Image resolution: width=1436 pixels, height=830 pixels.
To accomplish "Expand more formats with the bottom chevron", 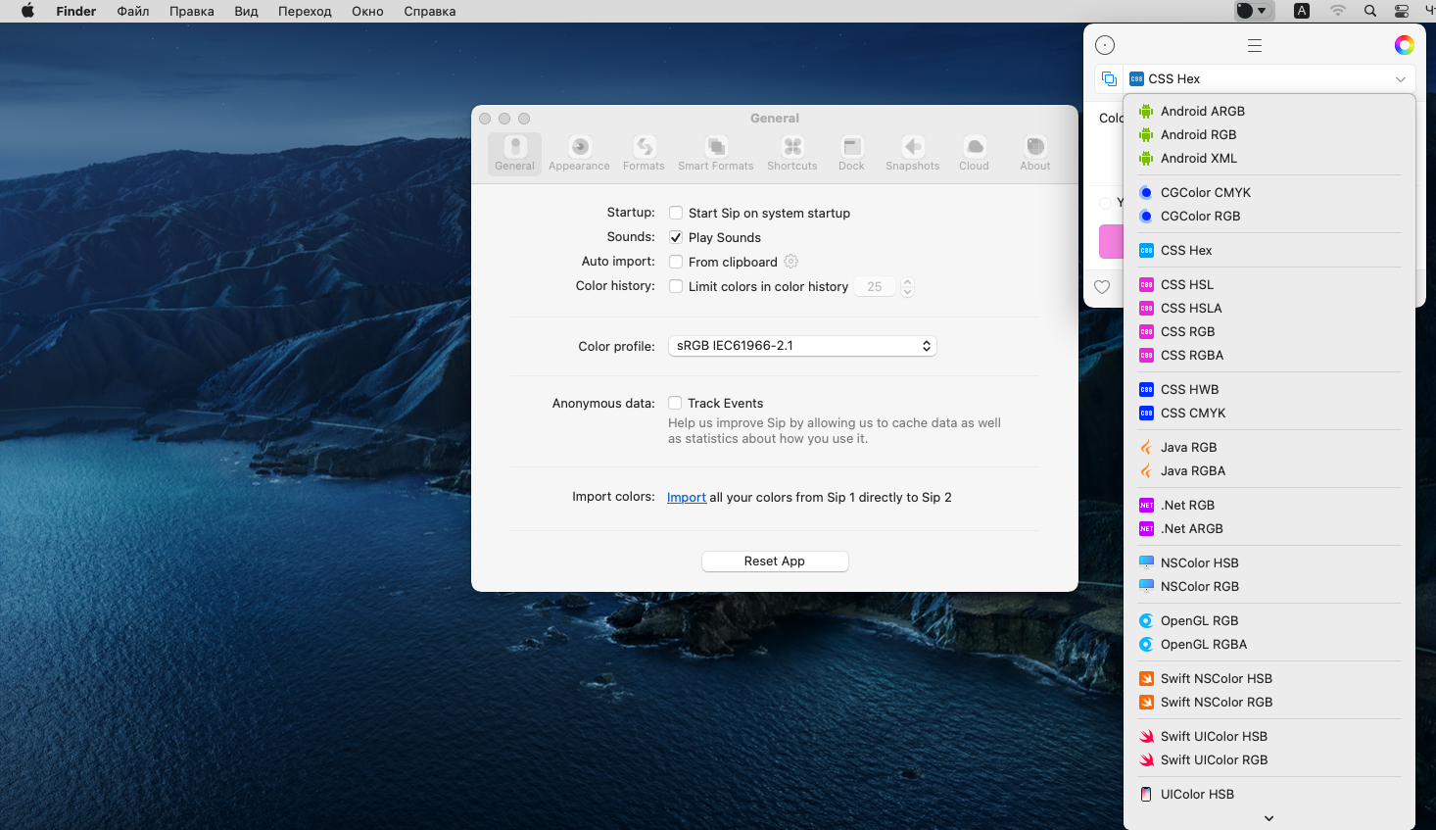I will coord(1268,818).
